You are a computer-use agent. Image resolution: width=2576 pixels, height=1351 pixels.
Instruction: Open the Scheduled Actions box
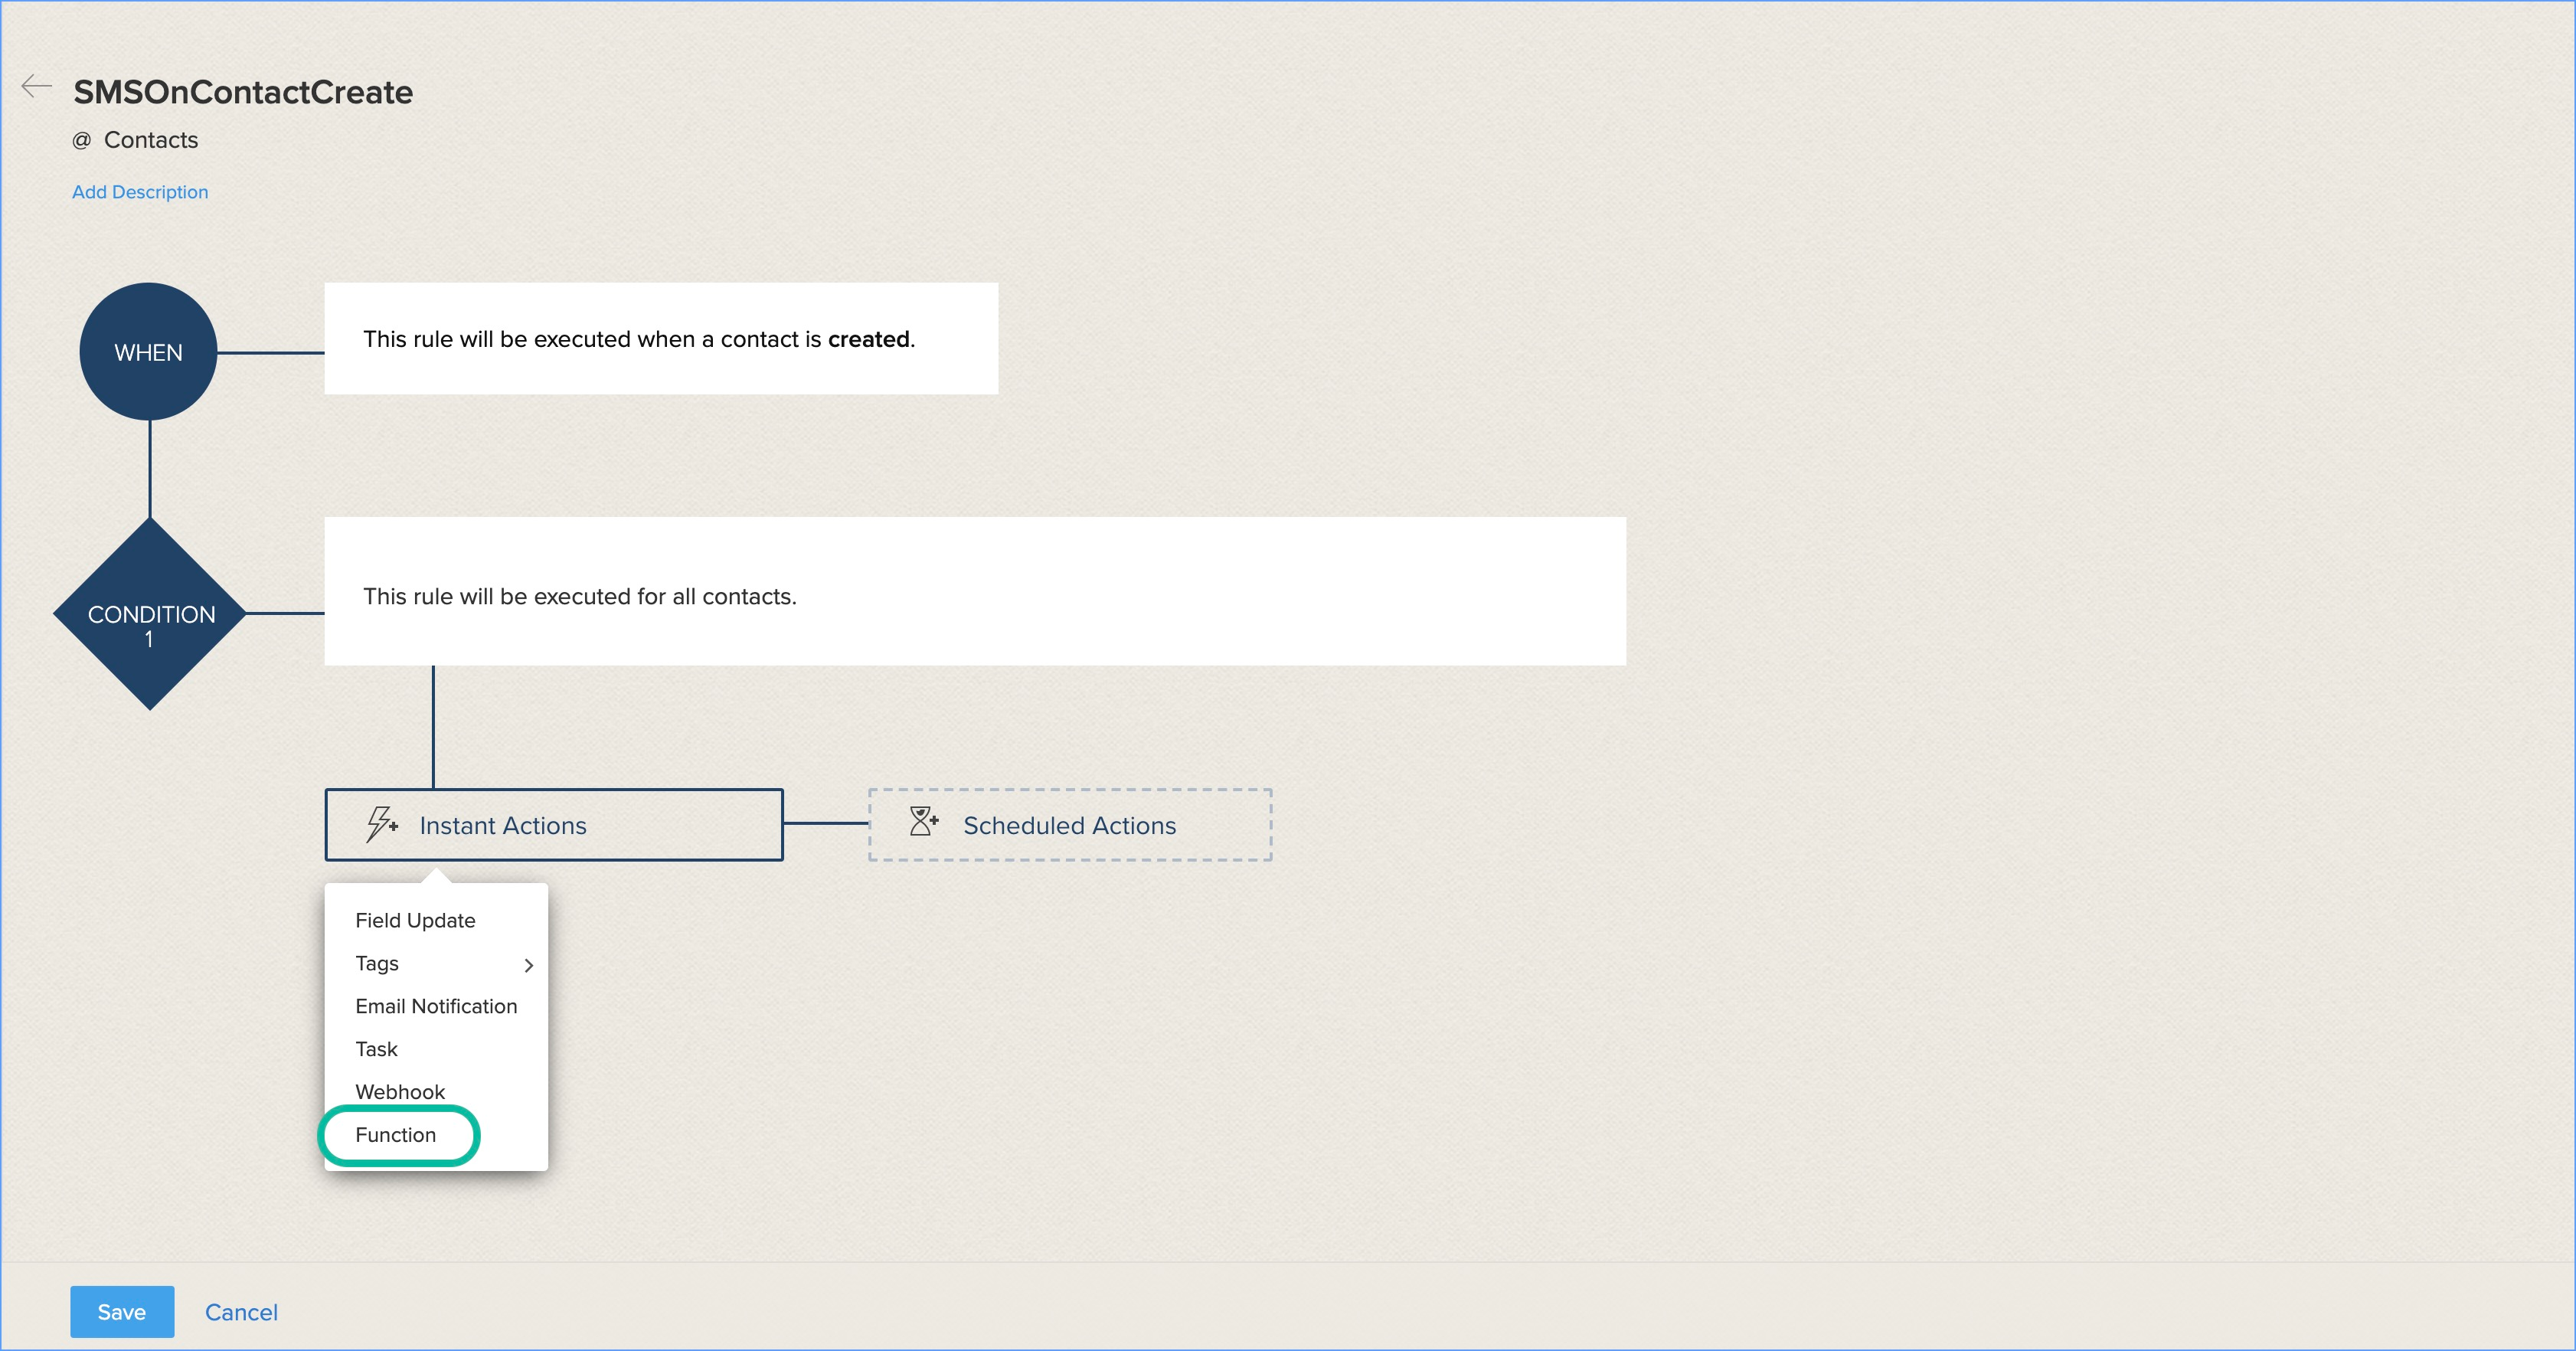(1069, 825)
